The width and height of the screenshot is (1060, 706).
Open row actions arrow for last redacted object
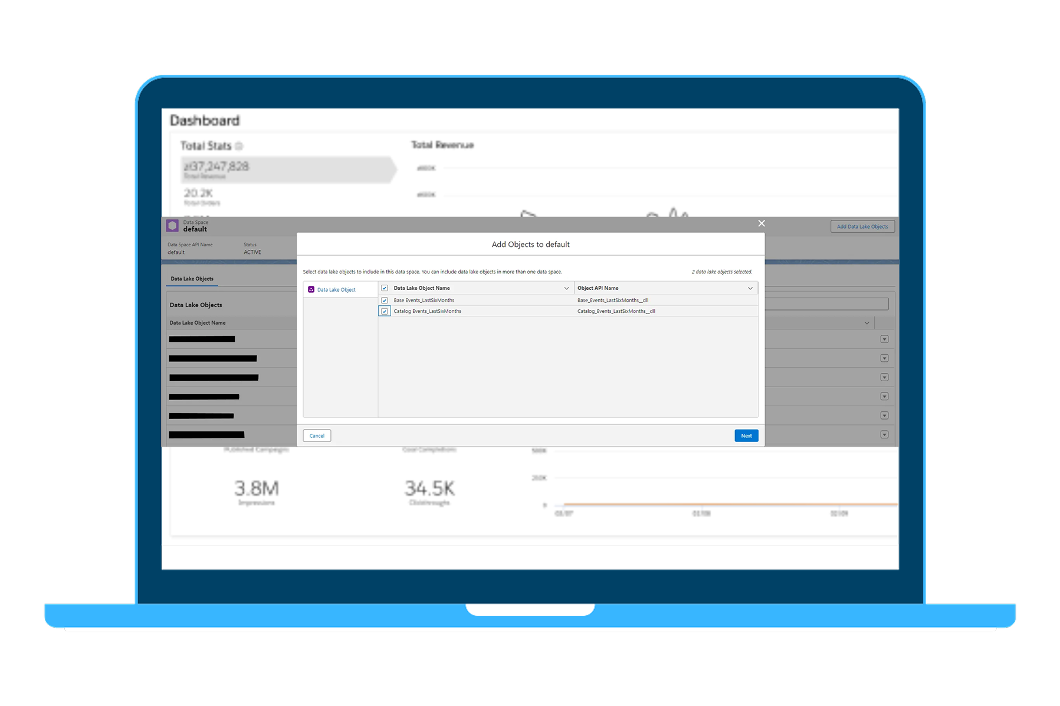(x=884, y=434)
